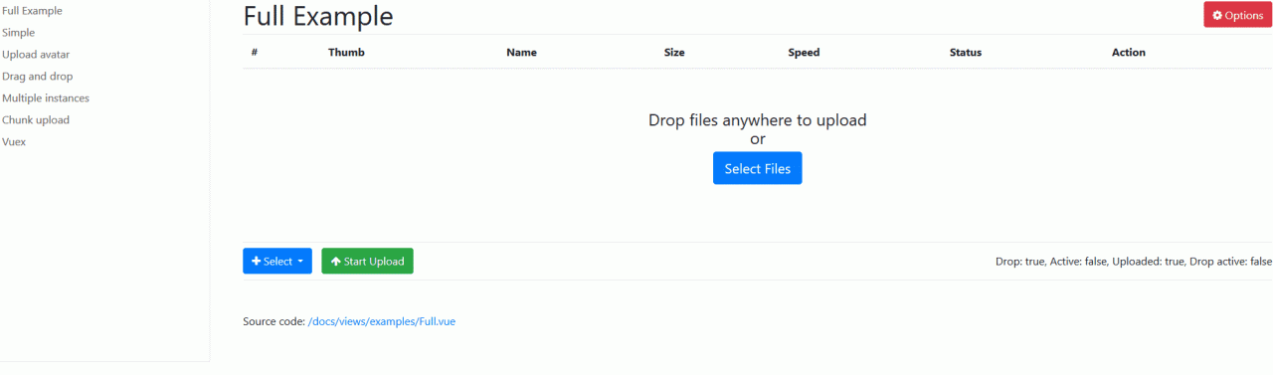
Task: Open the Chunk upload example
Action: tap(36, 120)
